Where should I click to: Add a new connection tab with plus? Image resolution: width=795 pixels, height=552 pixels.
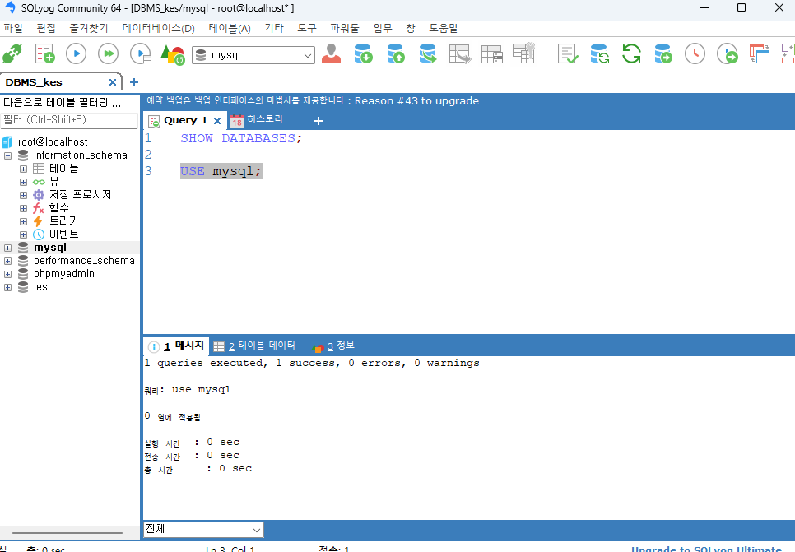[x=134, y=82]
